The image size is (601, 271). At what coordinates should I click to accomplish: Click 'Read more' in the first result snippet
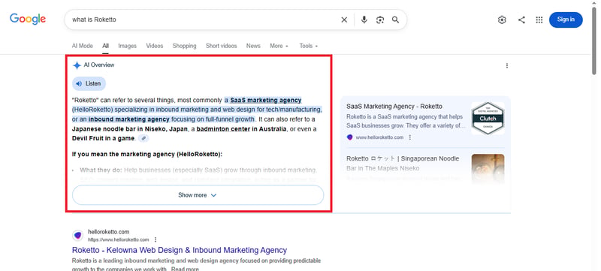tap(185, 269)
